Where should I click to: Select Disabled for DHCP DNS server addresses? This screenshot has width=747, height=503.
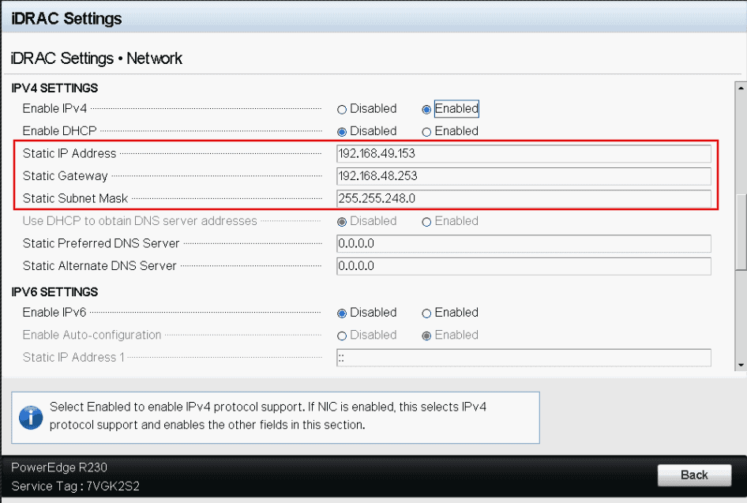click(342, 222)
